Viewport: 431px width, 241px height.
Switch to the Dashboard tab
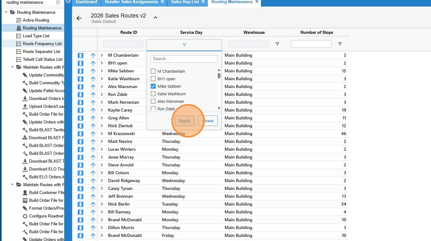(86, 2)
